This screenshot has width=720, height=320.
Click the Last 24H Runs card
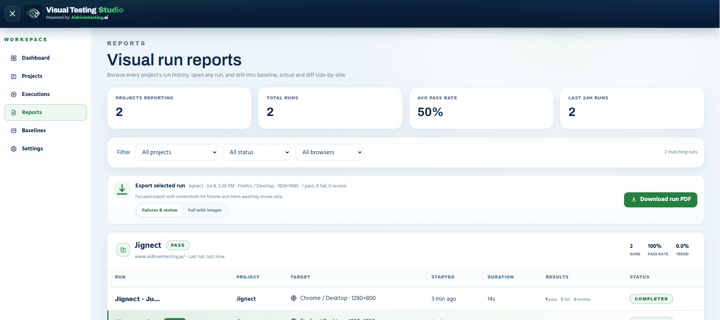632,108
